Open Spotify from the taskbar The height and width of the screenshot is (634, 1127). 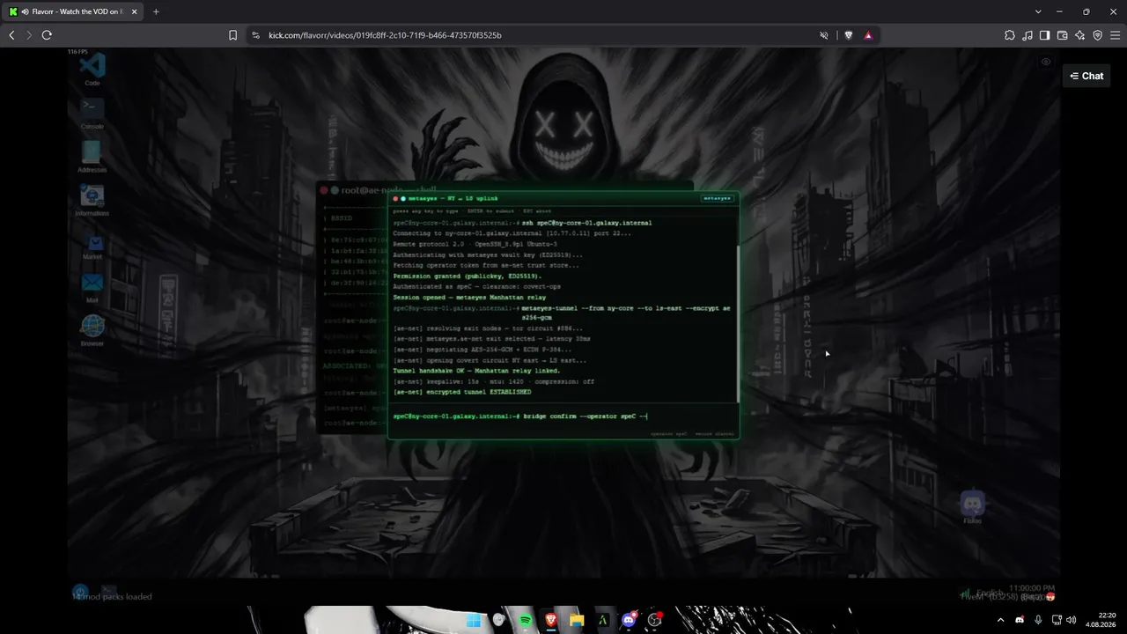click(x=526, y=620)
